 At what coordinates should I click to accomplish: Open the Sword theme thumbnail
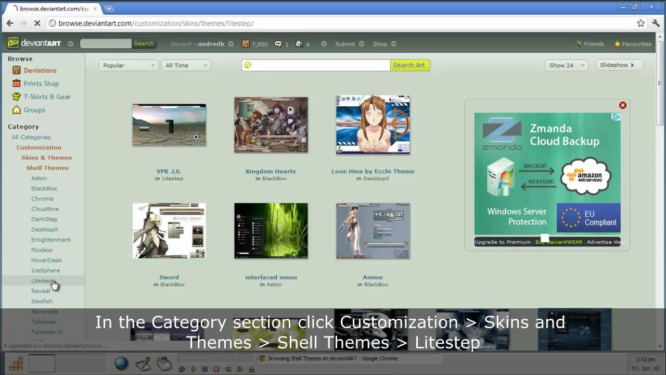[169, 231]
